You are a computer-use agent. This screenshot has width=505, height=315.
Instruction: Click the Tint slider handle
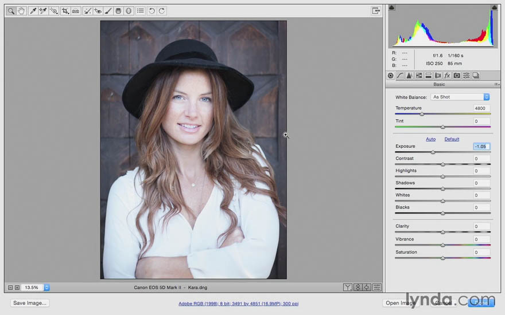[443, 127]
